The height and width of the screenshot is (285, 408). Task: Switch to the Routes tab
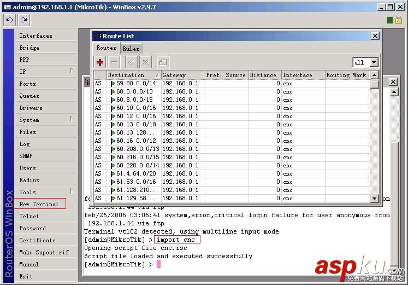pyautogui.click(x=106, y=48)
